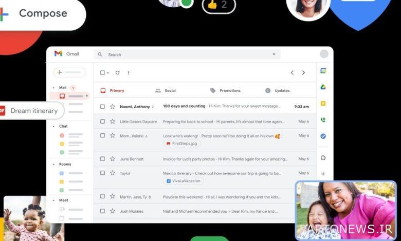This screenshot has width=401, height=241.
Task: Check the Mom...Valerie email checkbox
Action: 102,136
